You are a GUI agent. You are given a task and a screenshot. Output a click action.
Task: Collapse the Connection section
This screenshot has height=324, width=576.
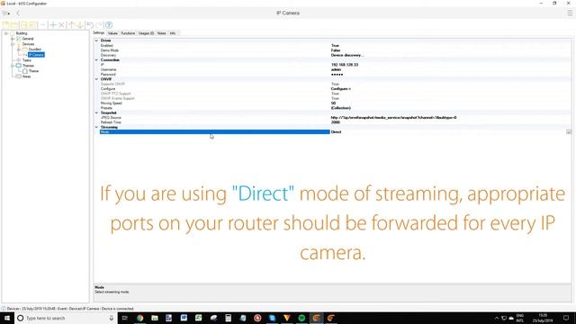tap(96, 60)
